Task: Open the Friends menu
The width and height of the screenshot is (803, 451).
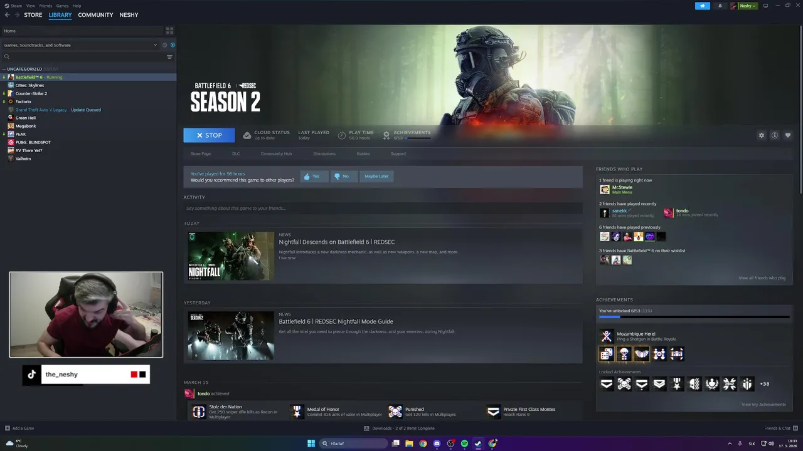Action: coord(46,6)
